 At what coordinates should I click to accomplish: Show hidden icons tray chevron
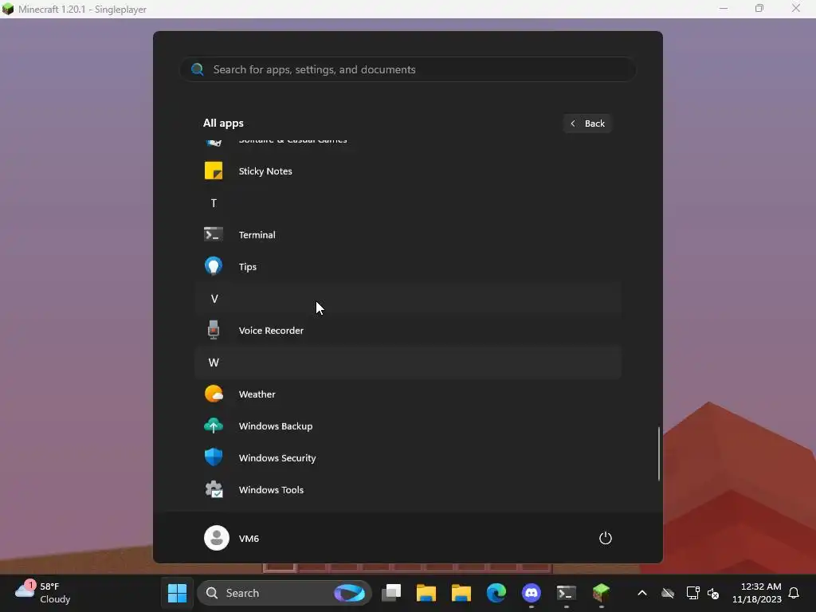click(642, 593)
